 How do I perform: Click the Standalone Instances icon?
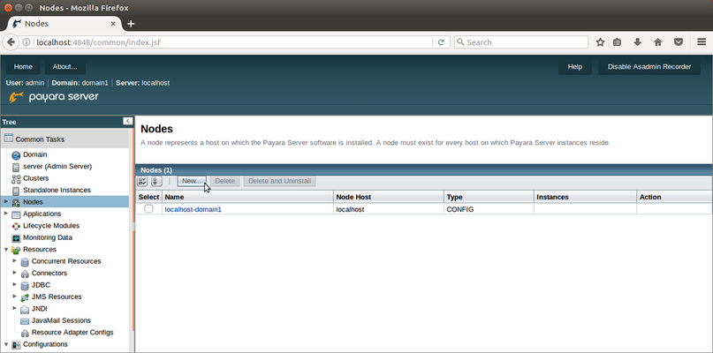16,191
